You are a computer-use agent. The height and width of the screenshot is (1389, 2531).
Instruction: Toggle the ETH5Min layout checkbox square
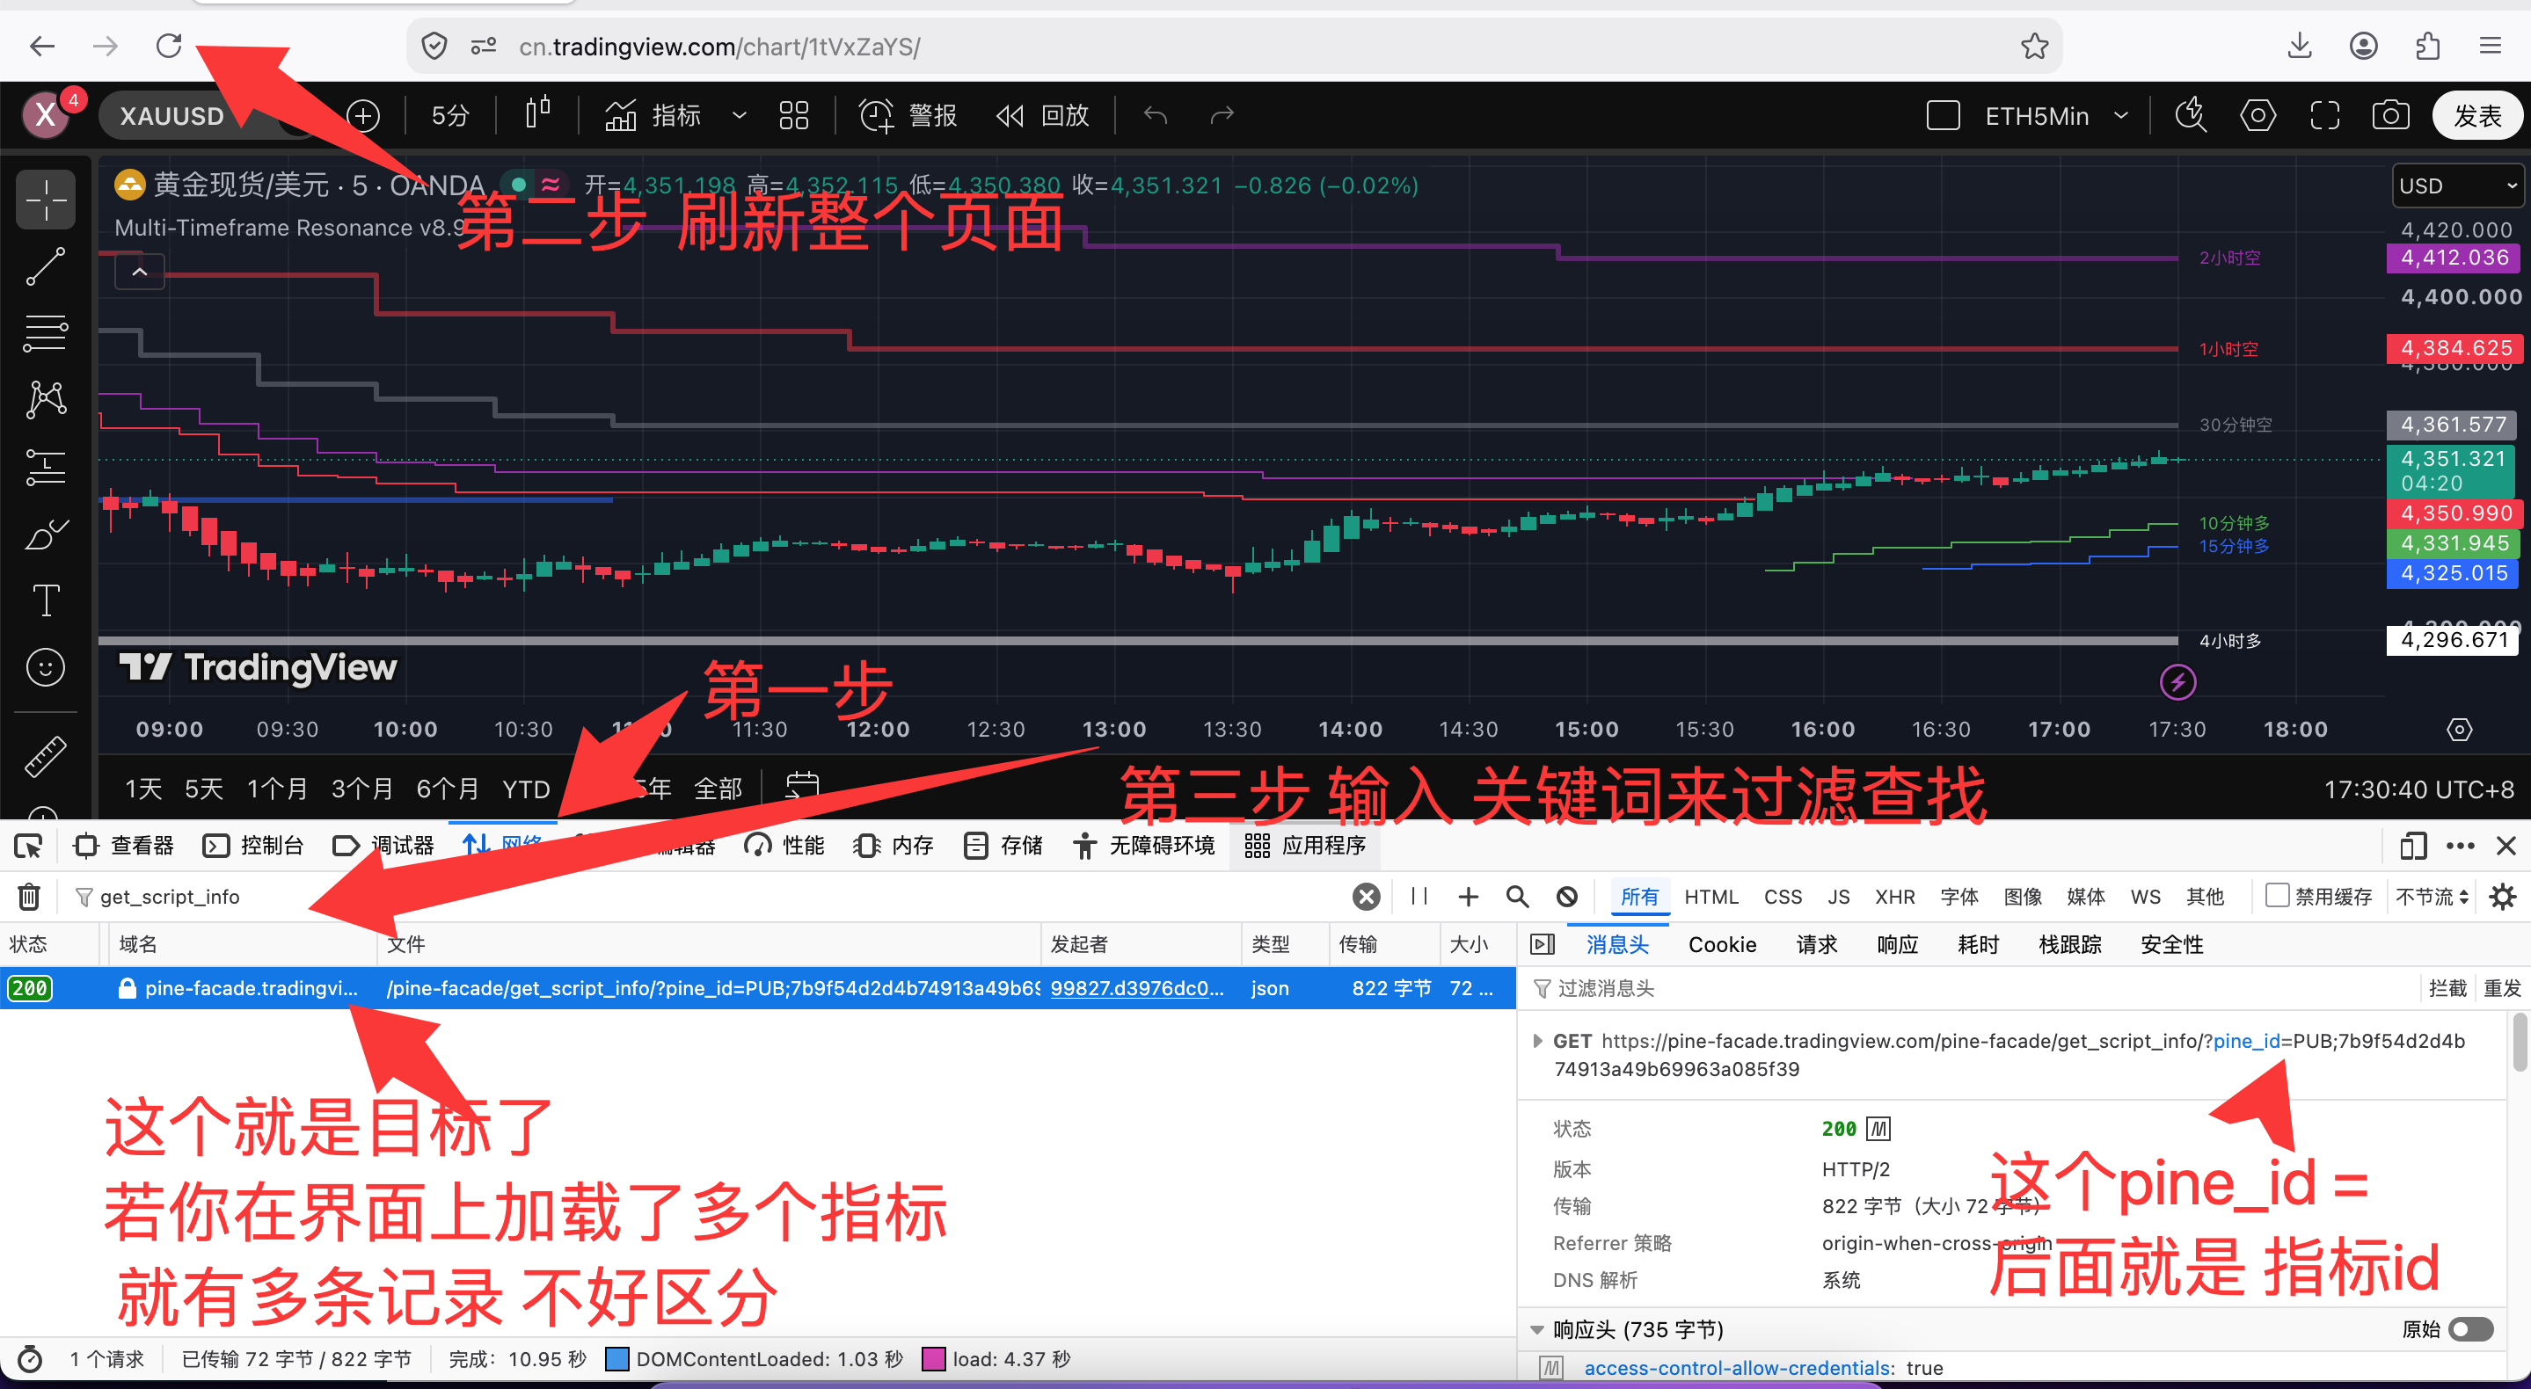pyautogui.click(x=1943, y=115)
